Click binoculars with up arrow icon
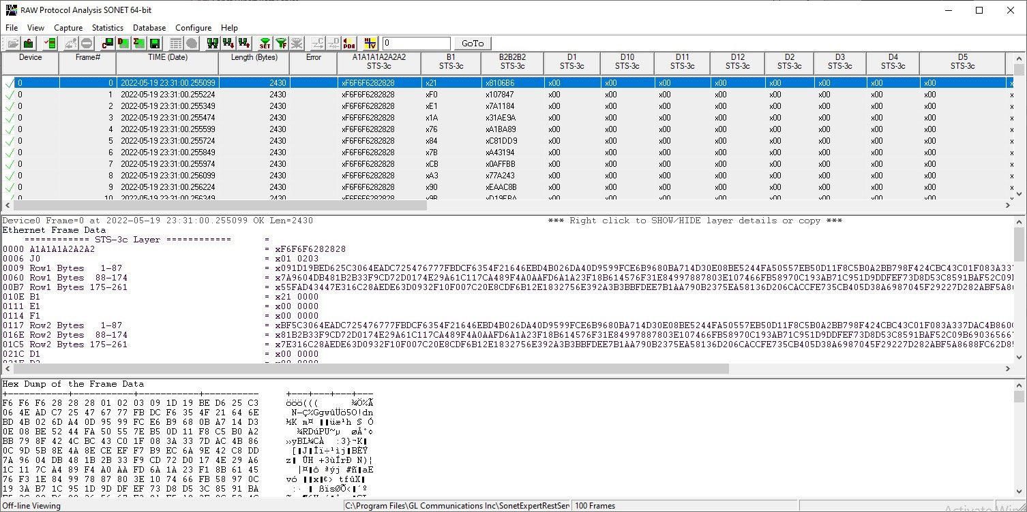 coord(244,44)
